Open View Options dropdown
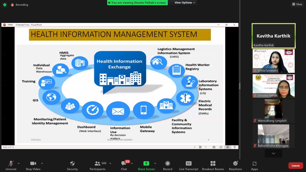The width and height of the screenshot is (306, 172). point(185,3)
